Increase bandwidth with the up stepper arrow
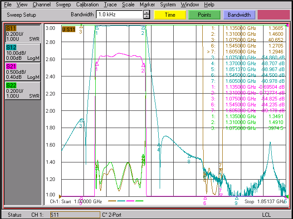Screen dimensions: 293x219 146,13
